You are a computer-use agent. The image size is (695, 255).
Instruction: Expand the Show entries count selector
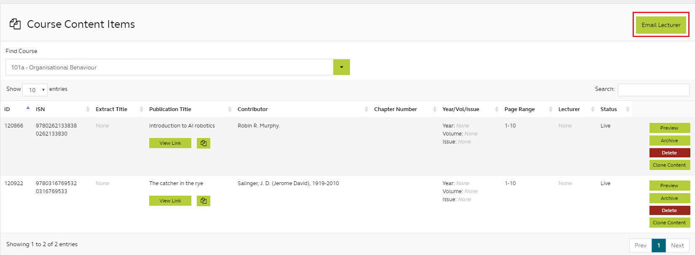click(35, 90)
